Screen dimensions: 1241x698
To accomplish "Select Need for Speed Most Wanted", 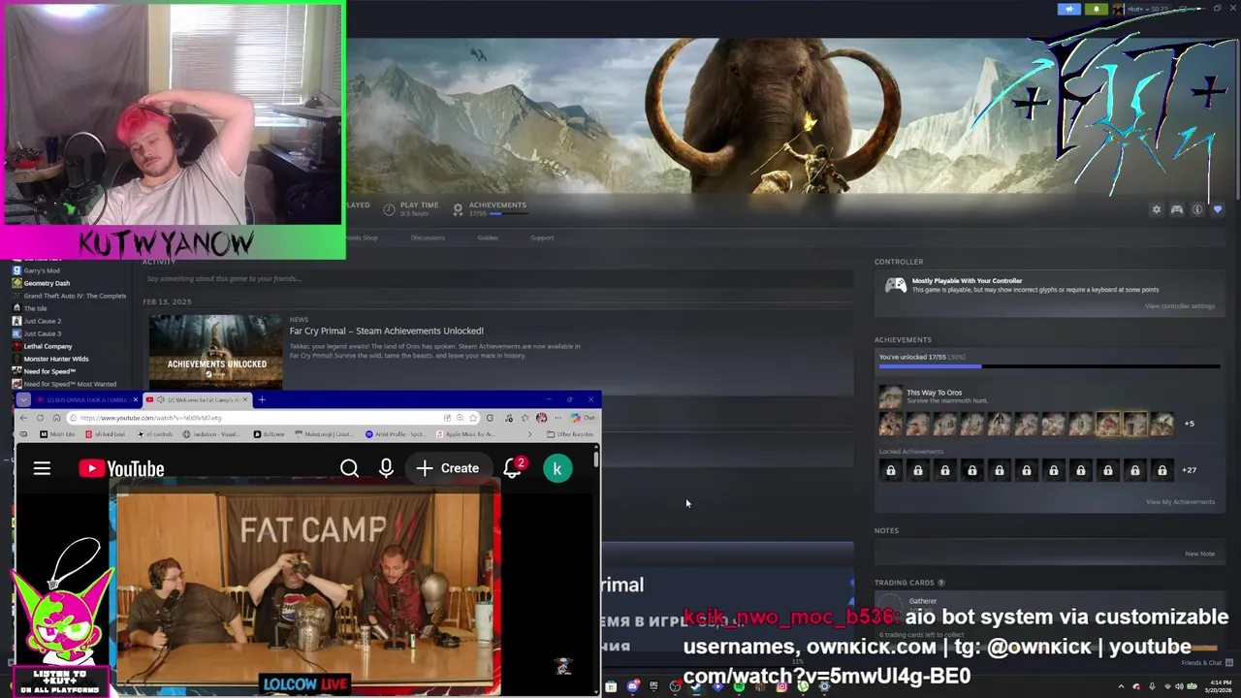I will coord(69,384).
